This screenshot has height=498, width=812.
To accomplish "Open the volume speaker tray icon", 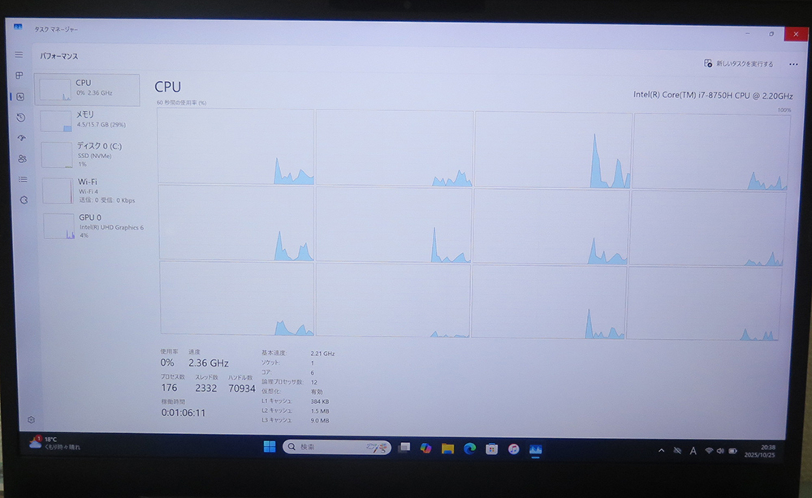I will pos(720,451).
